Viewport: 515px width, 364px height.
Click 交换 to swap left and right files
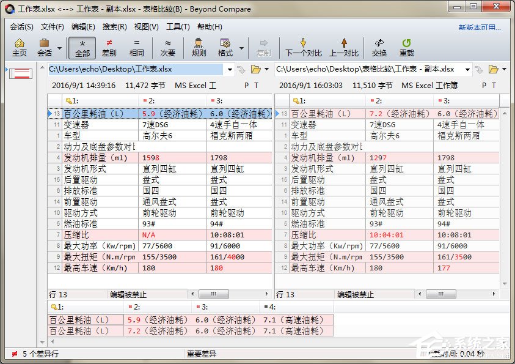(379, 46)
